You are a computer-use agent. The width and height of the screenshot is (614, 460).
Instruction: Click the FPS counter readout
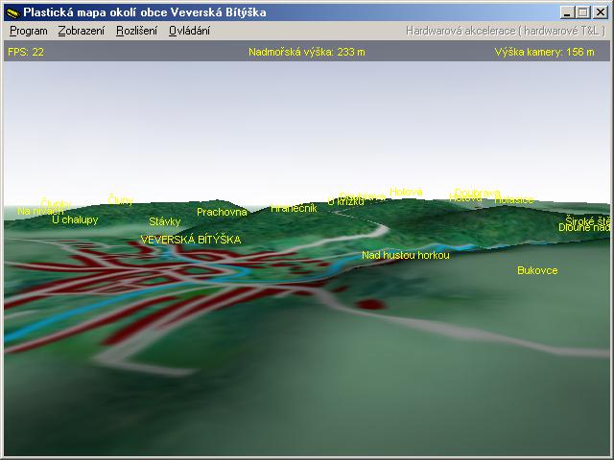click(x=26, y=52)
